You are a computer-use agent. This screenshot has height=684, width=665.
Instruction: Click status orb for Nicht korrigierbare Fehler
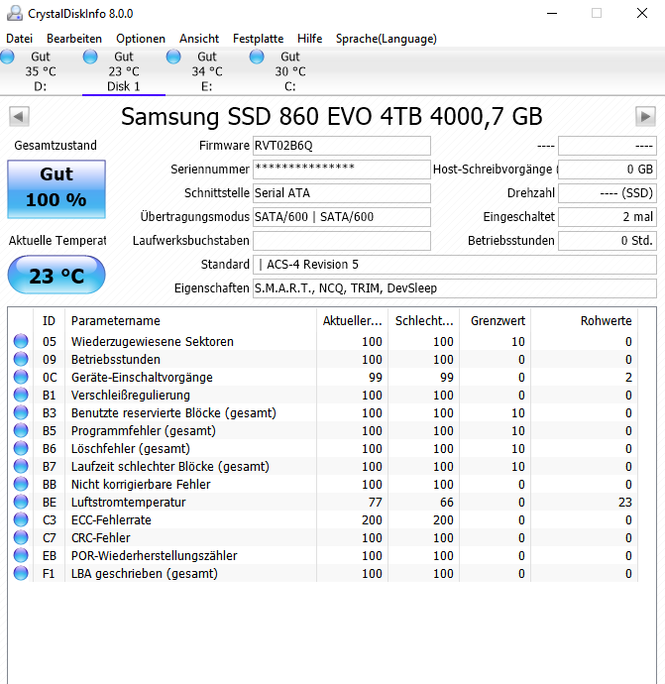click(21, 484)
